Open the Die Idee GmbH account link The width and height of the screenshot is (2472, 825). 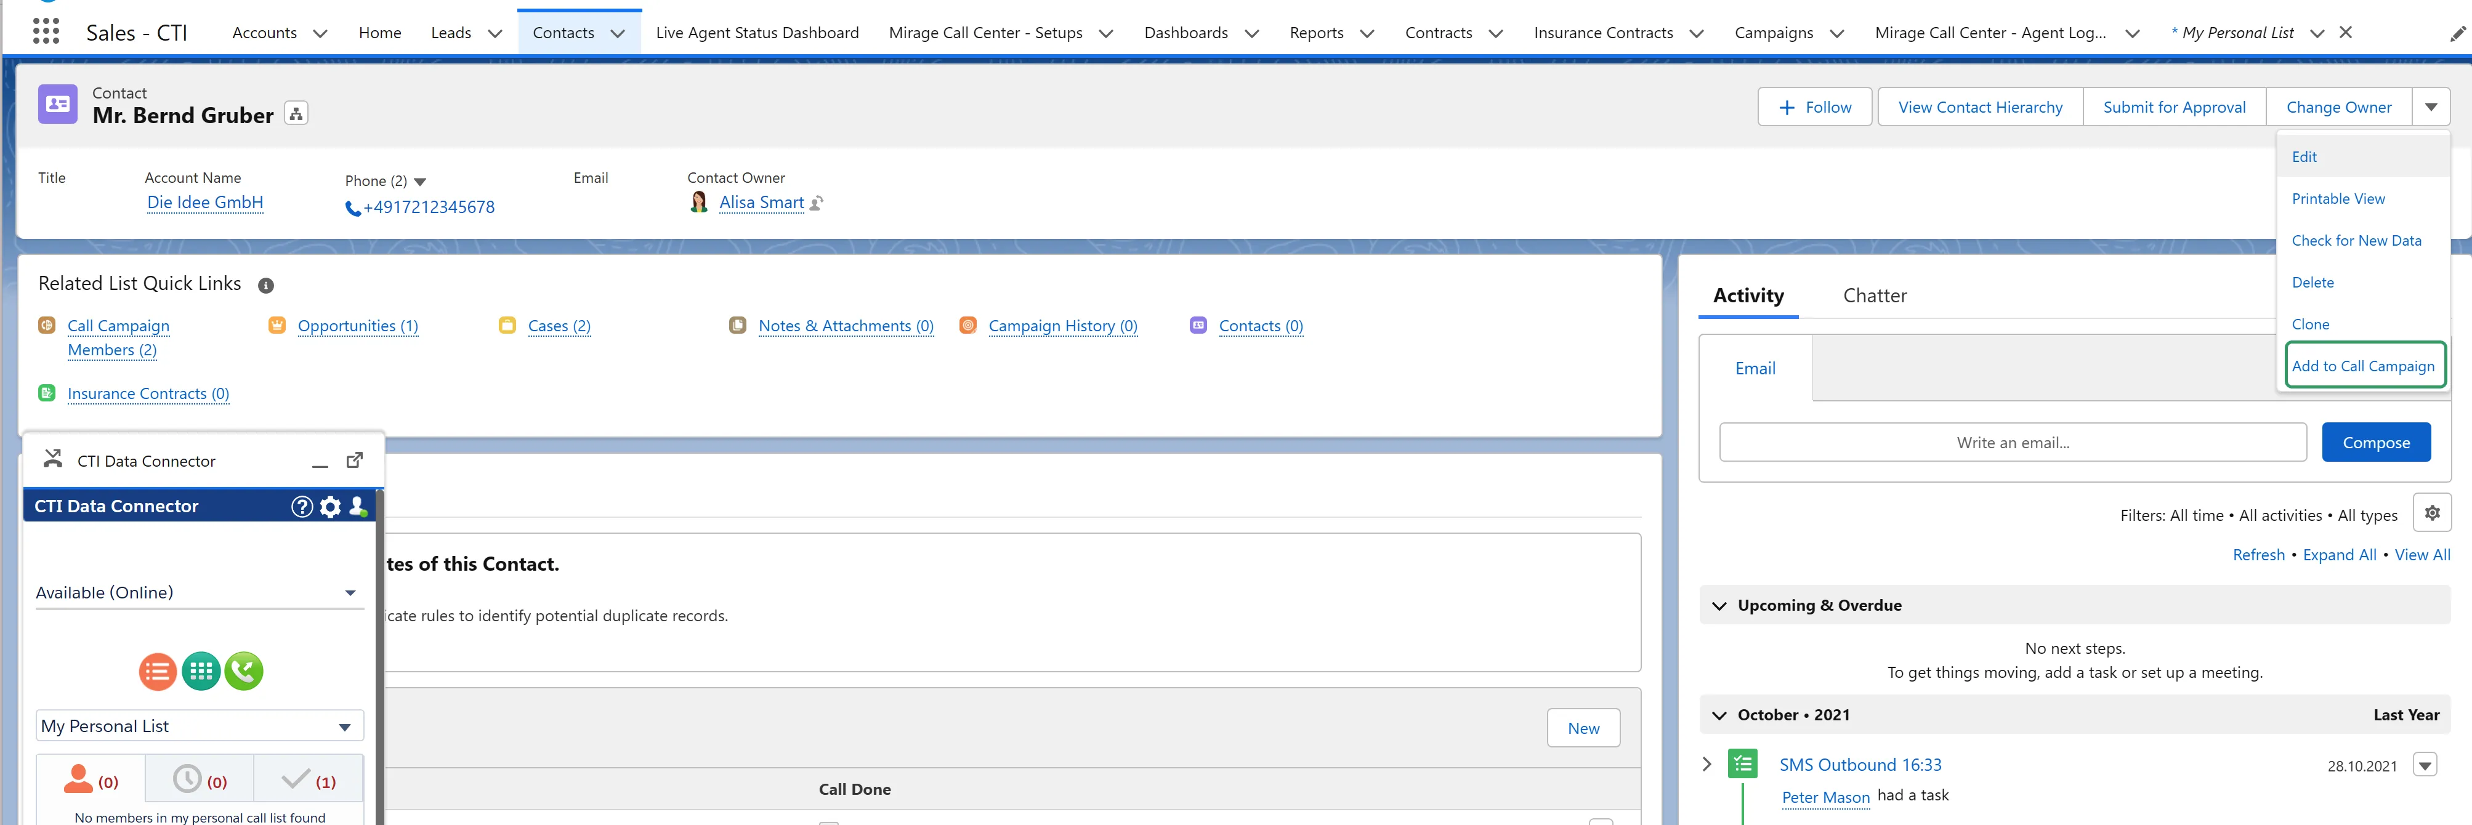pyautogui.click(x=204, y=203)
